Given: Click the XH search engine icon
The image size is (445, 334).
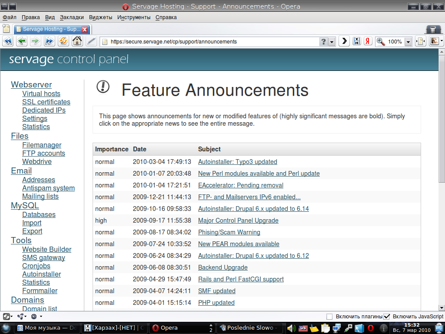Looking at the screenshot, I should coord(356,41).
